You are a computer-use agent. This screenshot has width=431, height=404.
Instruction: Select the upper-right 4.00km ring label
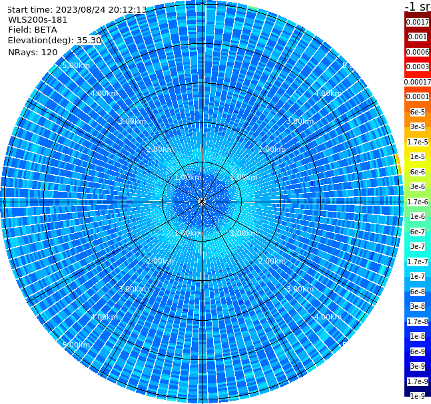click(328, 93)
